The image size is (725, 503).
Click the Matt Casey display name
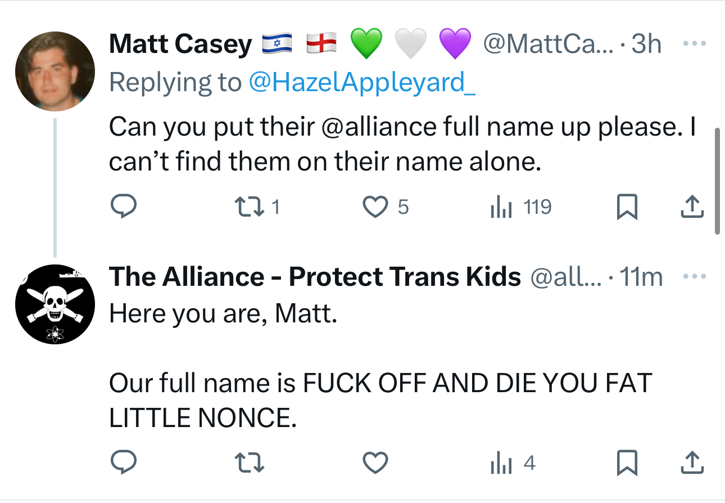tap(180, 44)
